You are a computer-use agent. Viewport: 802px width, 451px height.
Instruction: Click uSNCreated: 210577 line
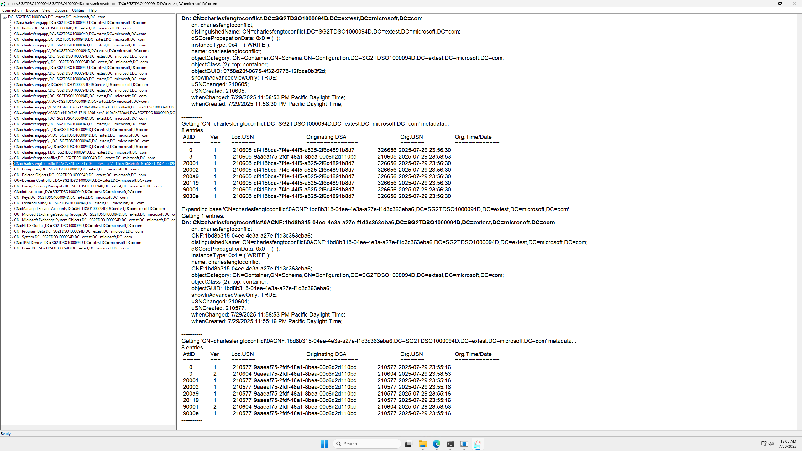(x=218, y=308)
